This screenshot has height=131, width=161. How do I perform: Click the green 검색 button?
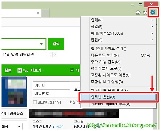[x=56, y=44]
